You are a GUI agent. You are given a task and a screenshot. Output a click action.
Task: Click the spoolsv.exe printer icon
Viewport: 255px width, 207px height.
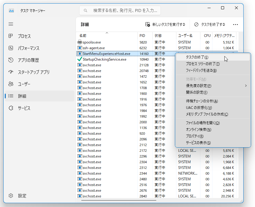[80, 42]
